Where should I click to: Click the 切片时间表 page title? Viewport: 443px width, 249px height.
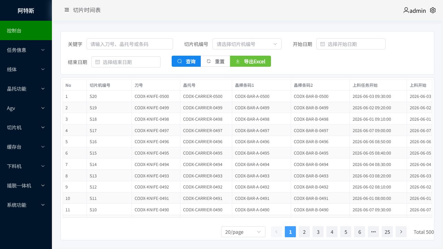click(87, 10)
